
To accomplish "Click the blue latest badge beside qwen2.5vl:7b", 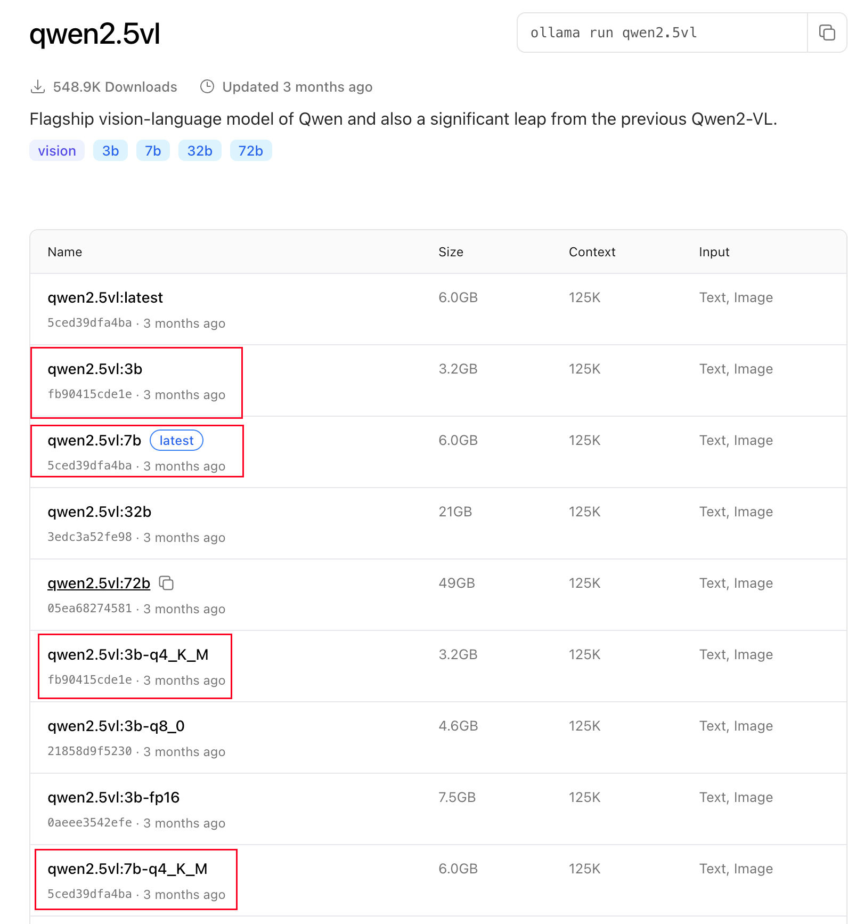I will 176,440.
